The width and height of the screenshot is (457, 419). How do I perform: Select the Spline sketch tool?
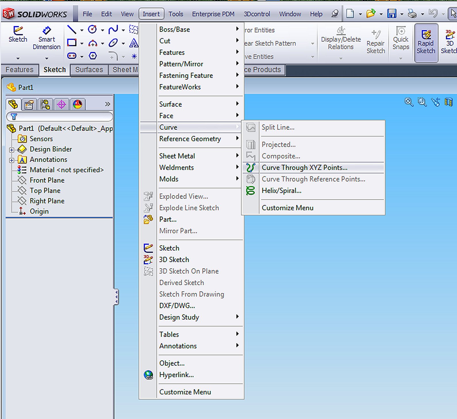coord(113,29)
